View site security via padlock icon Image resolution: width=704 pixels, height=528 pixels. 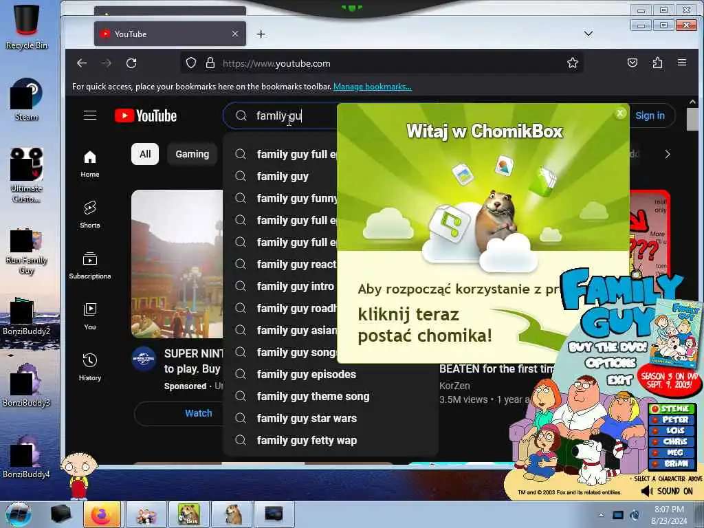[x=210, y=63]
